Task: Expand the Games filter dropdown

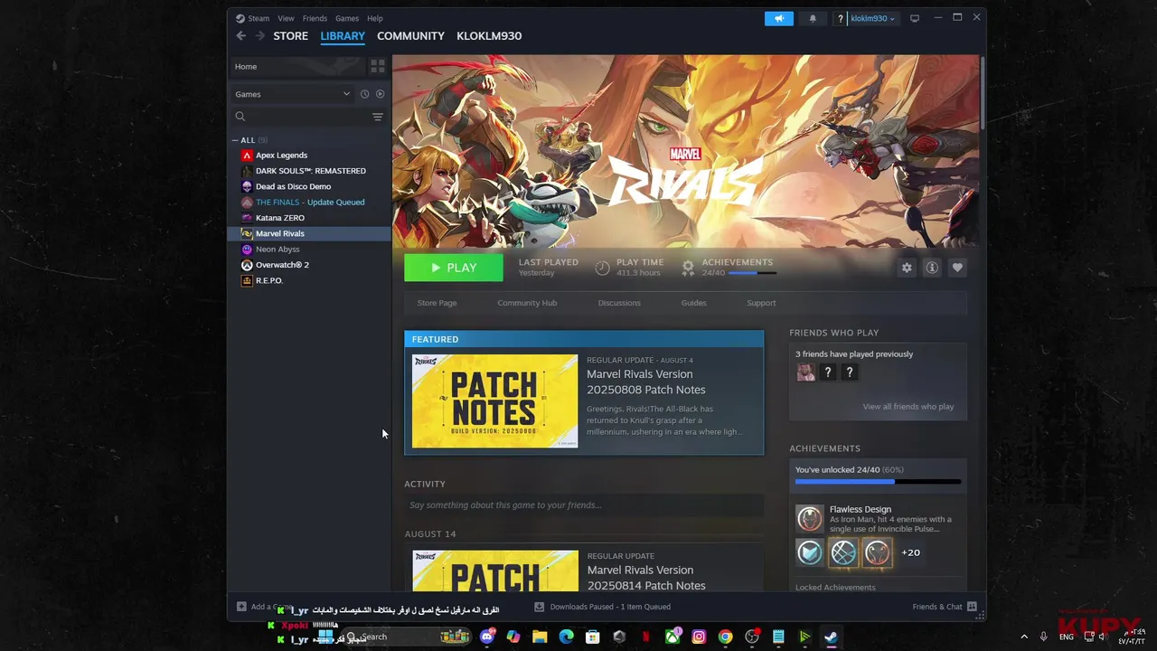Action: (x=293, y=94)
